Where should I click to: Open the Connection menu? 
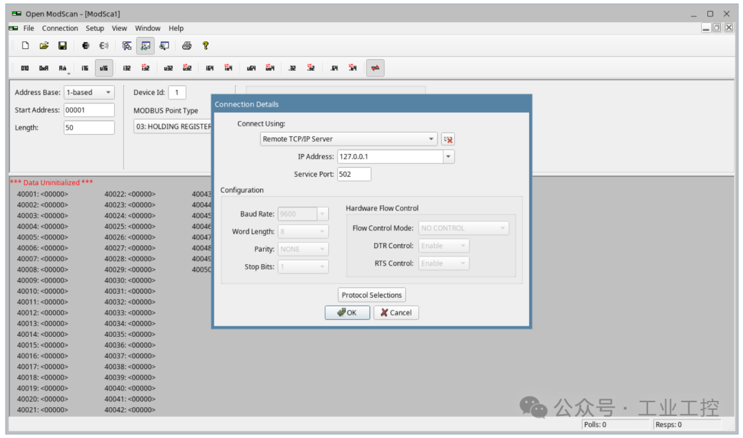(x=60, y=28)
